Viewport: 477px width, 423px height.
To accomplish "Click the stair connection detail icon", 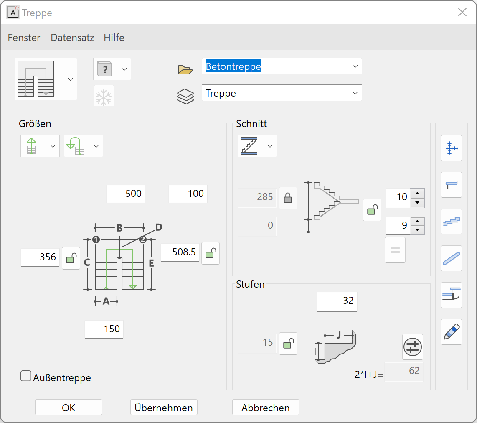I will pos(452,295).
